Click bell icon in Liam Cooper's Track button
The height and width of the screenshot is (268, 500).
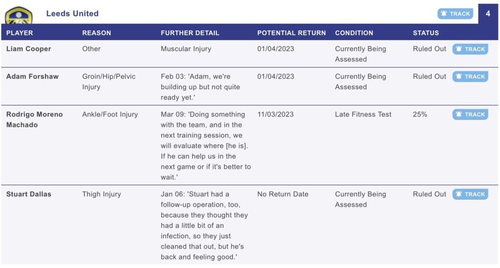(458, 49)
